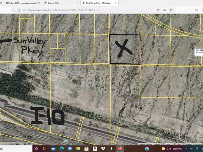Open File Explorer from taskbar
Viewport: 203px width, 152px height.
click(78, 149)
